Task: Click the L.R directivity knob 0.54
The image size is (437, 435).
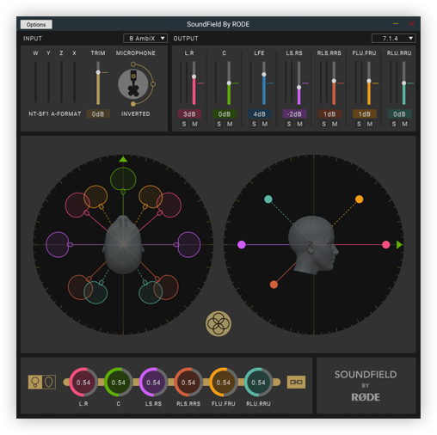Action: pos(83,383)
